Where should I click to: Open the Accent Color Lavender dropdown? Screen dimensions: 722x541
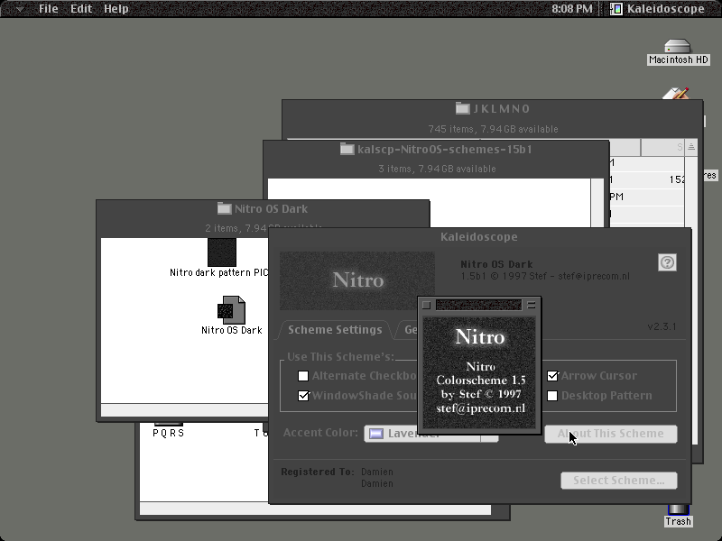pos(431,434)
